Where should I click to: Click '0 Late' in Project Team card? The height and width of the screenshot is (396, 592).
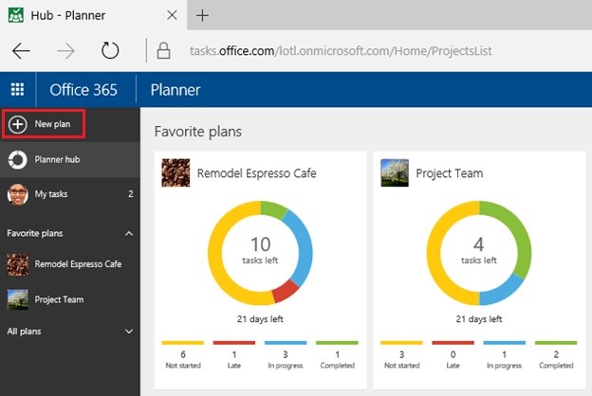click(453, 360)
